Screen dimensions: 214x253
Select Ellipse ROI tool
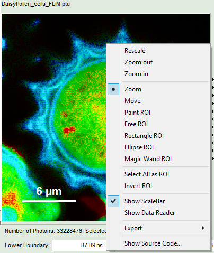(x=139, y=147)
